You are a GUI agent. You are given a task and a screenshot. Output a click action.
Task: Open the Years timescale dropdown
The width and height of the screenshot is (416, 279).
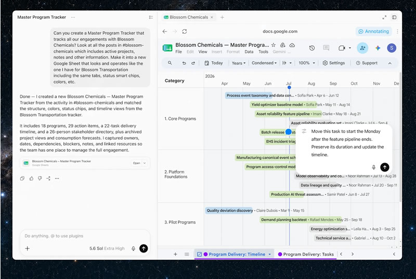point(239,63)
